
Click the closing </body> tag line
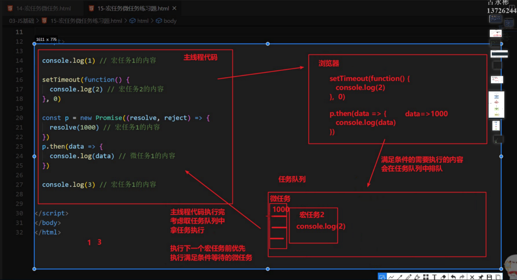click(48, 223)
